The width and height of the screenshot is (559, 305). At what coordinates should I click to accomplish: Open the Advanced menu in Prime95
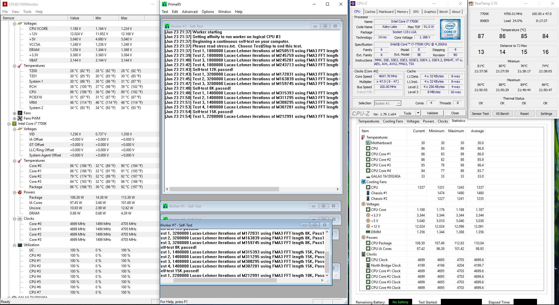190,12
